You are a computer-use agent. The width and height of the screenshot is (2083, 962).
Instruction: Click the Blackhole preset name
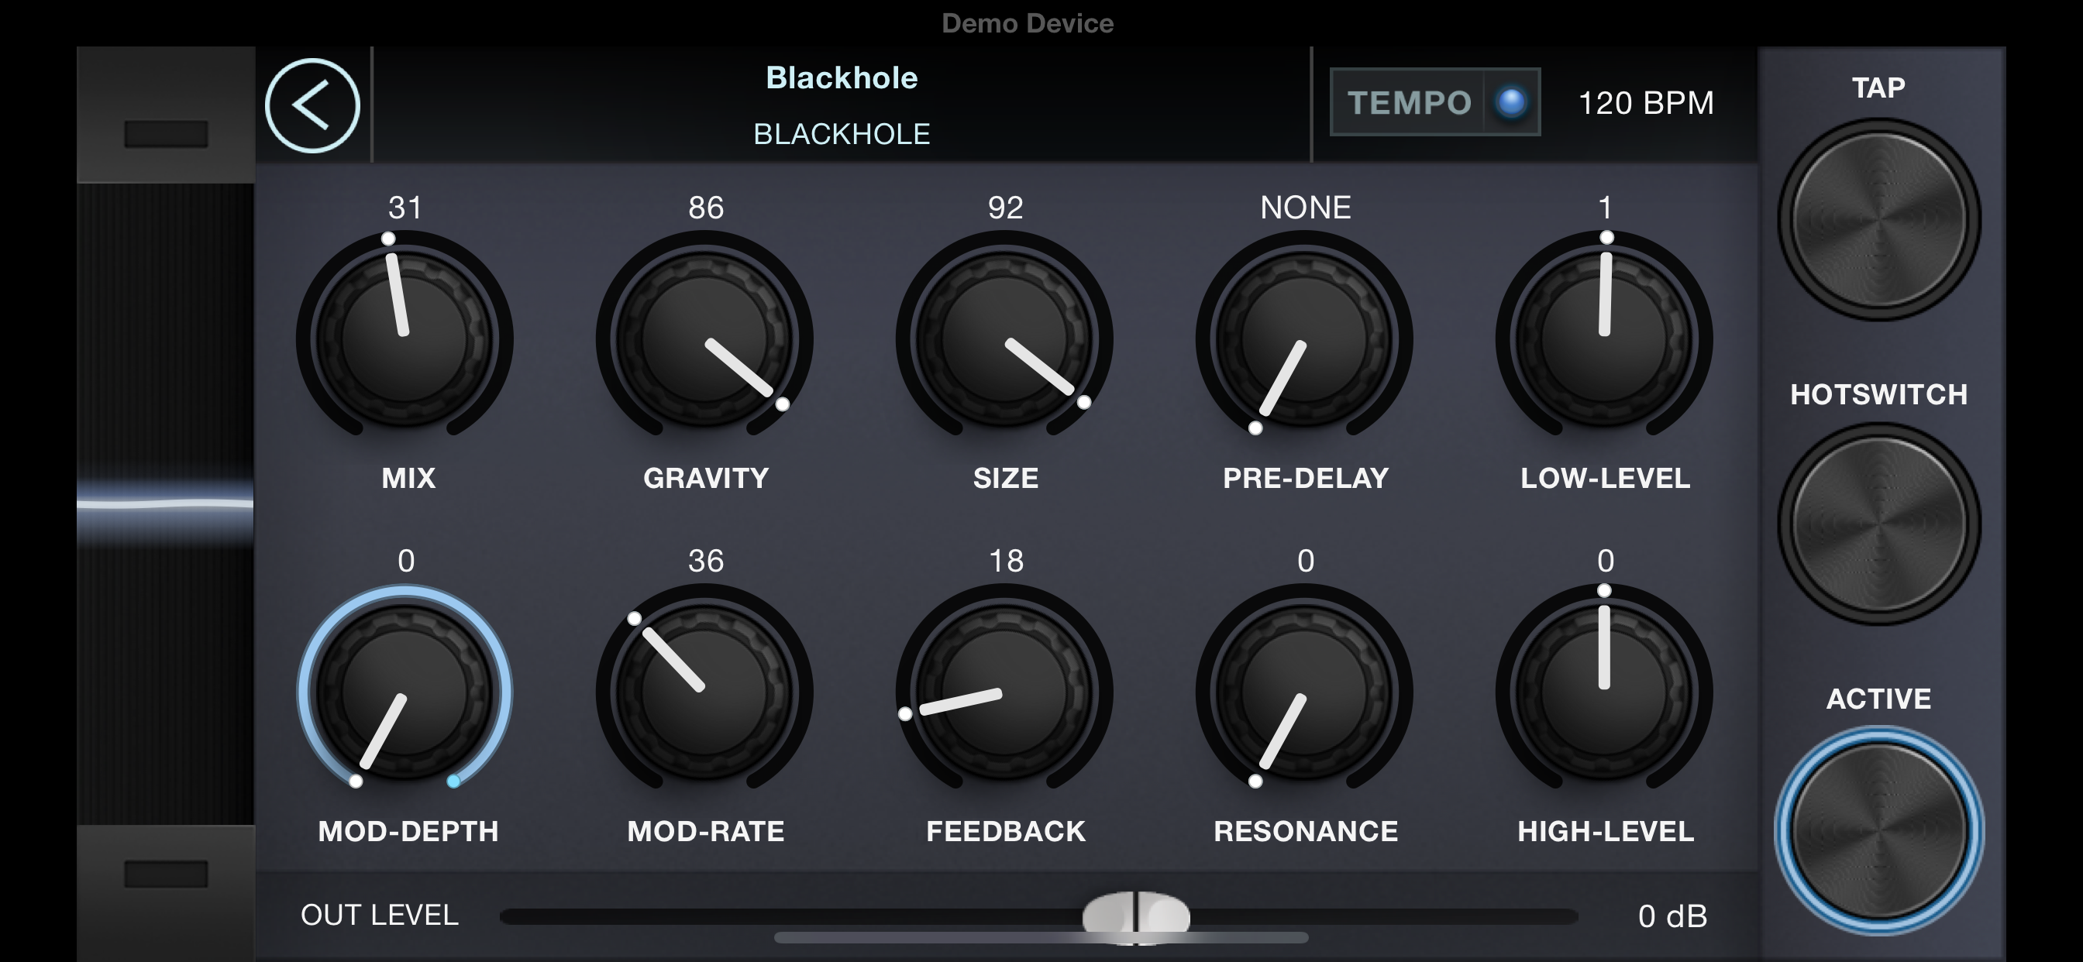[842, 77]
